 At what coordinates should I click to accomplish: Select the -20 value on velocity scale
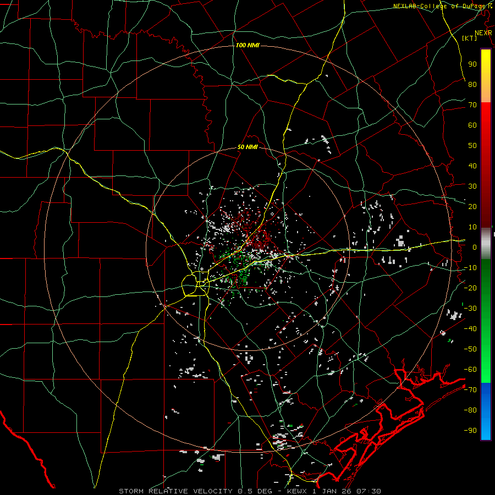coord(470,288)
